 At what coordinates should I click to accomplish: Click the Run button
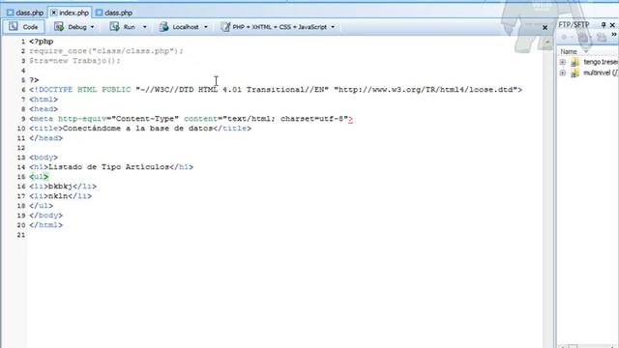pyautogui.click(x=123, y=27)
